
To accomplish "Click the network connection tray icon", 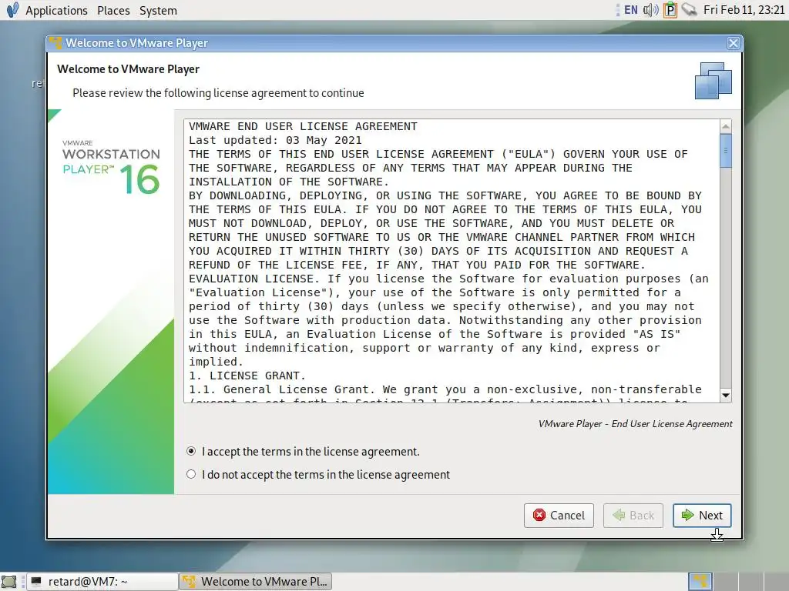I will (x=689, y=9).
